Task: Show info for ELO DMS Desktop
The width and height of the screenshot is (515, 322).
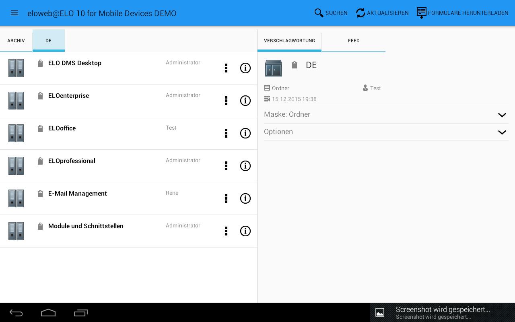Action: point(245,68)
